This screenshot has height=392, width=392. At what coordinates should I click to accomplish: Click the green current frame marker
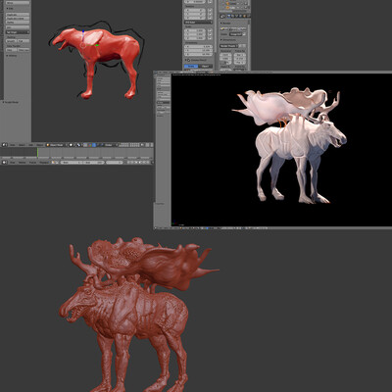(37, 152)
